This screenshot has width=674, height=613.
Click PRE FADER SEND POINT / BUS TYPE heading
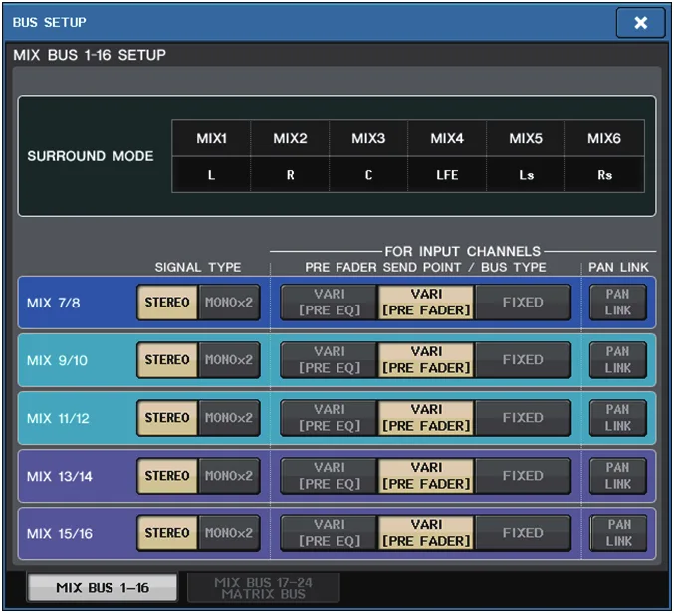pyautogui.click(x=425, y=267)
